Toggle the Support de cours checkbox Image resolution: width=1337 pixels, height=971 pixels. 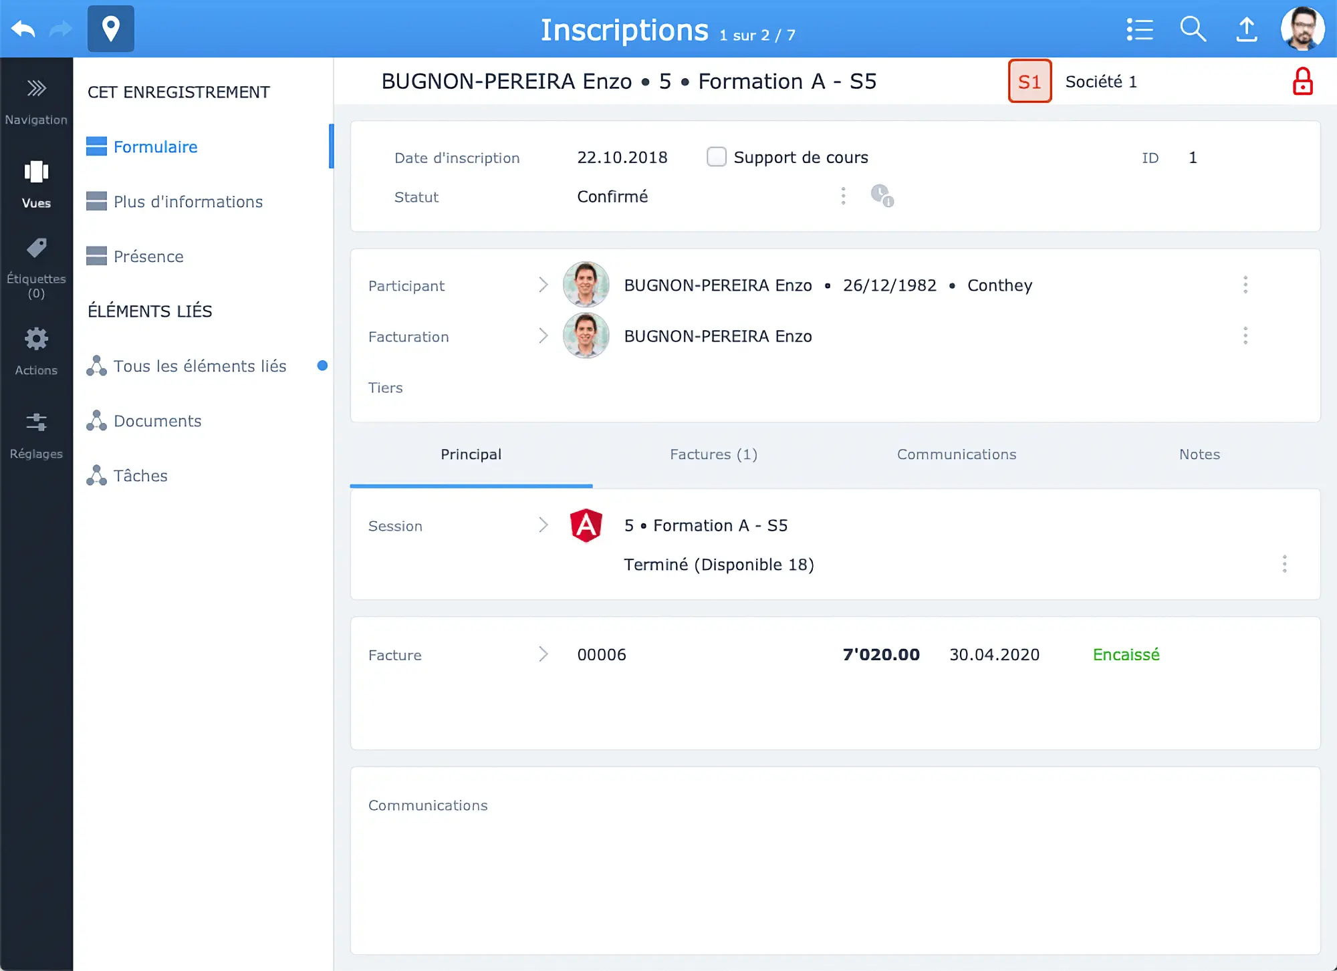click(x=717, y=157)
